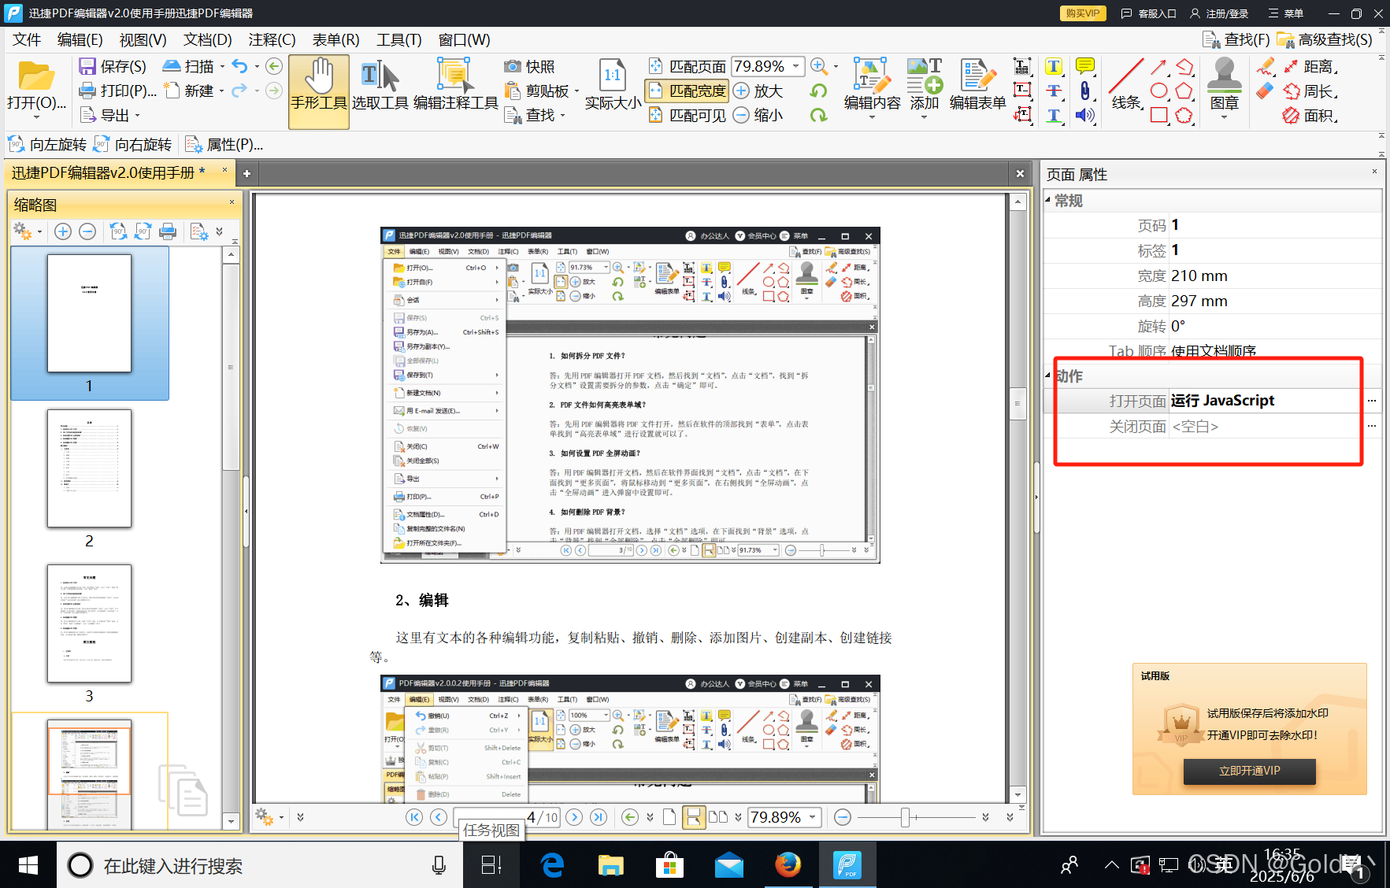Open the 文件 menu
The width and height of the screenshot is (1390, 888).
pyautogui.click(x=27, y=39)
